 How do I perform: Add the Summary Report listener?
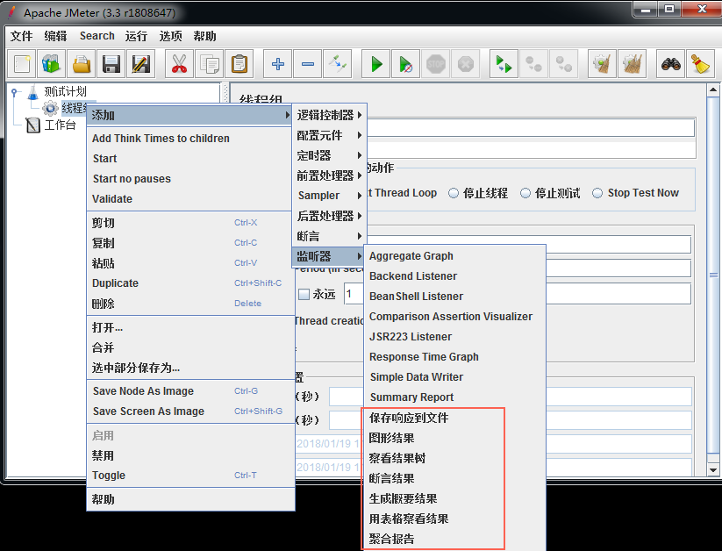tap(454, 397)
